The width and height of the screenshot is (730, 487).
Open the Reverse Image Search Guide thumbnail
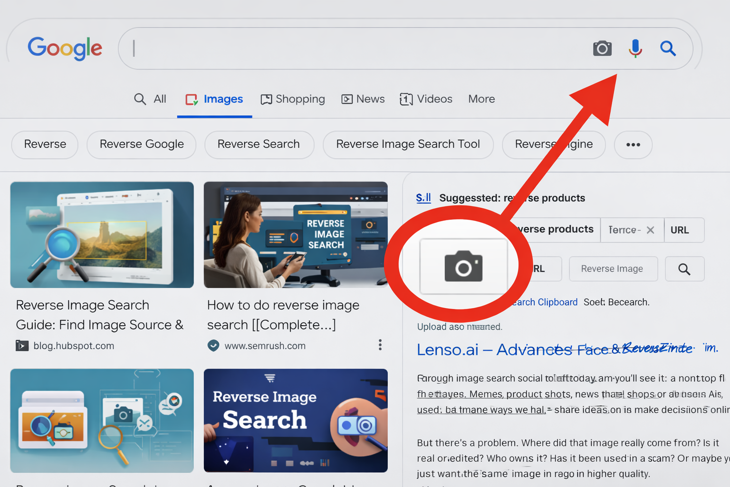102,234
